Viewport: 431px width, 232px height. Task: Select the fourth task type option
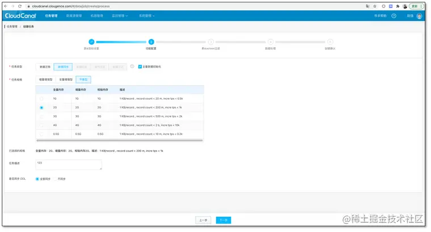99,67
